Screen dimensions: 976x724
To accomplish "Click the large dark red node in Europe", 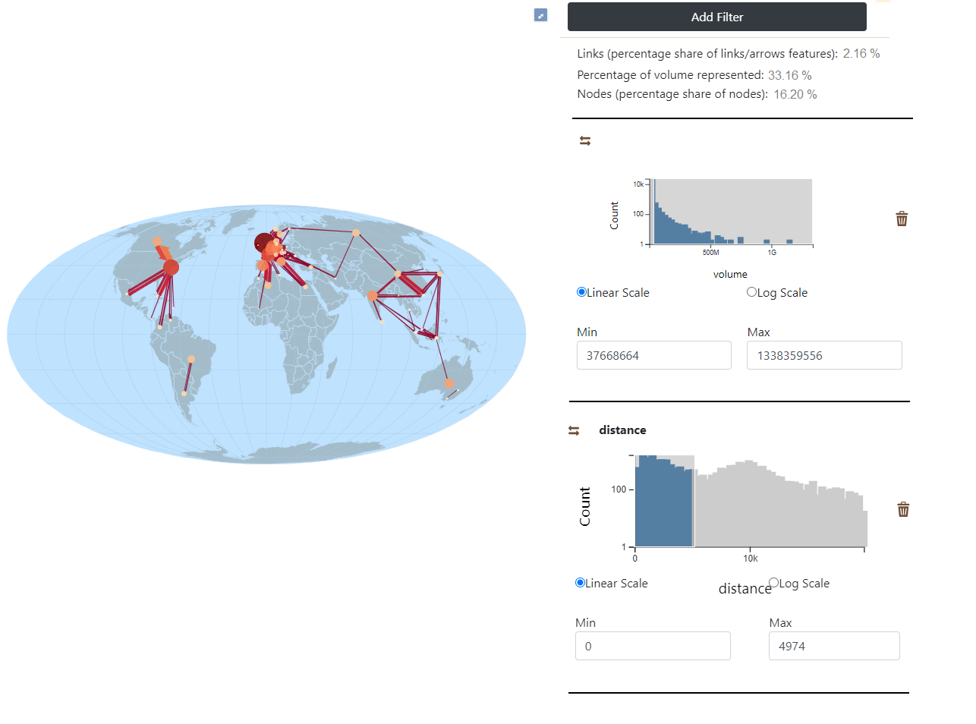I will point(264,243).
